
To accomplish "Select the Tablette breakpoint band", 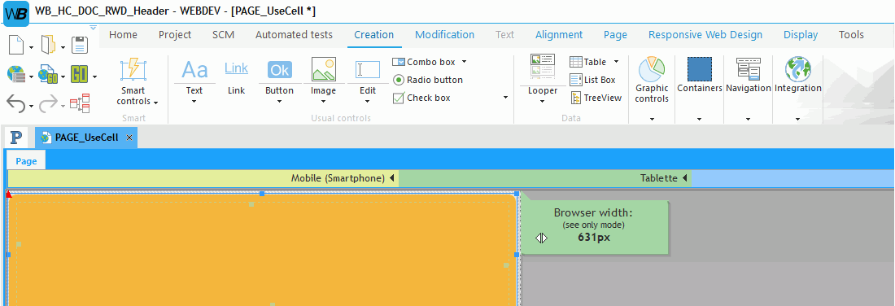I will point(545,178).
